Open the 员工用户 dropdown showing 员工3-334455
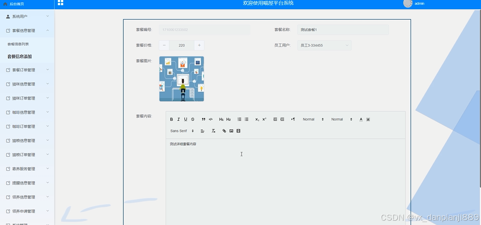 coord(324,45)
